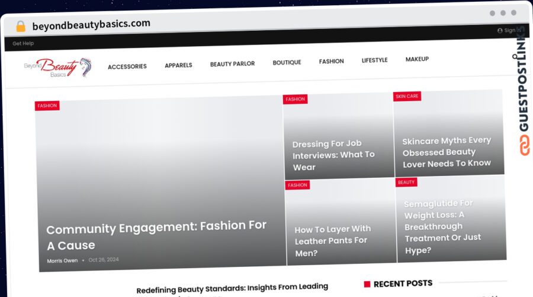Open the Accessories menu item

click(127, 67)
